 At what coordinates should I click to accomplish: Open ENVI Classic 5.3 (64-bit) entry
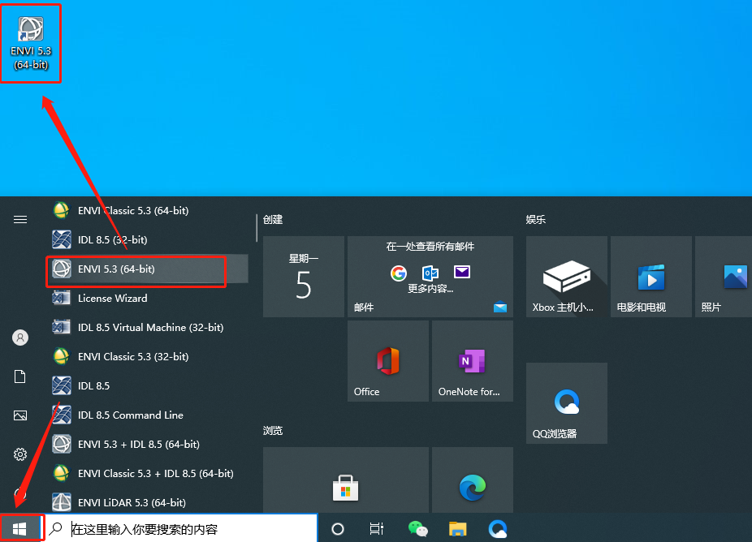(x=147, y=210)
